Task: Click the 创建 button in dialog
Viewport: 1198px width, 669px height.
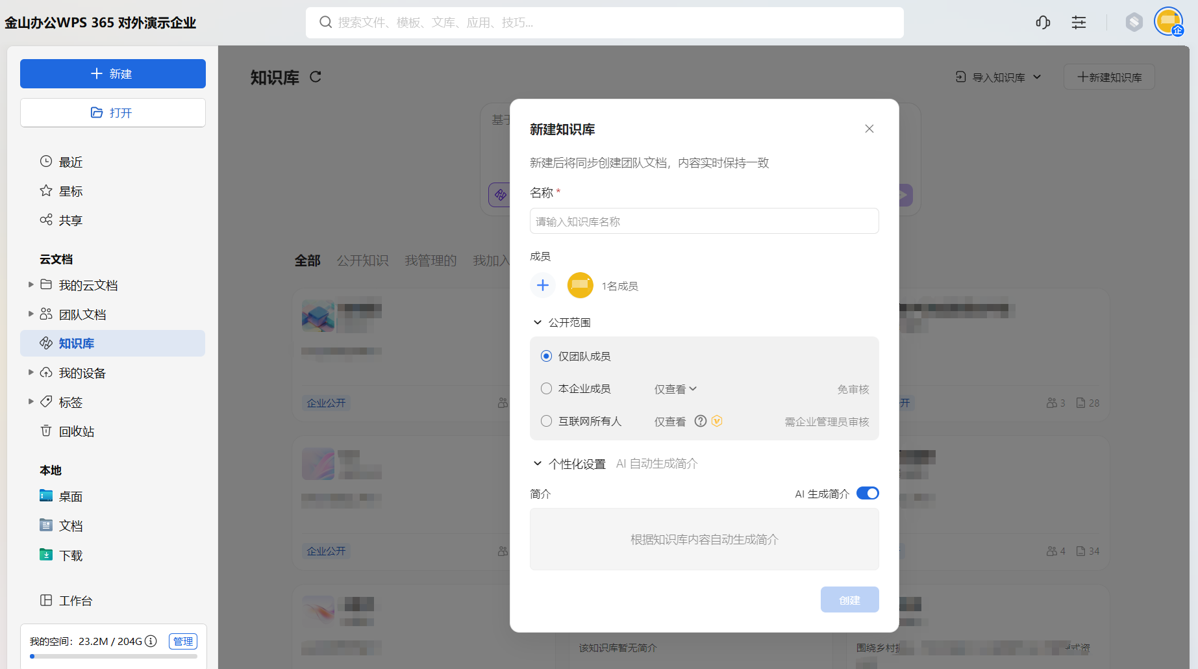Action: tap(850, 600)
